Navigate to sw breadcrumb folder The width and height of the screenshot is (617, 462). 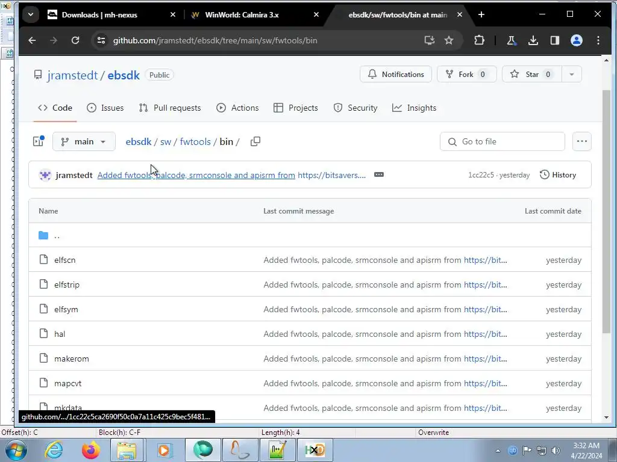[166, 141]
